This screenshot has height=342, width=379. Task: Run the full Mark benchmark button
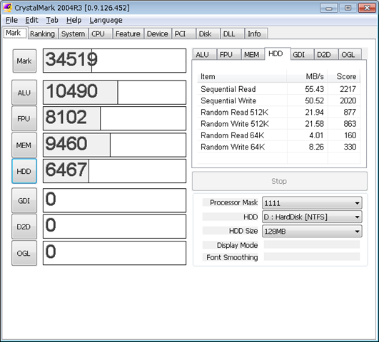click(24, 61)
